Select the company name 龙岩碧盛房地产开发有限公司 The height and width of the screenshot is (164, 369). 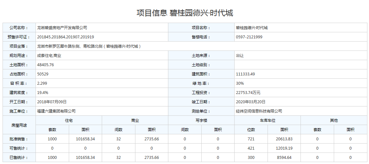[62, 28]
